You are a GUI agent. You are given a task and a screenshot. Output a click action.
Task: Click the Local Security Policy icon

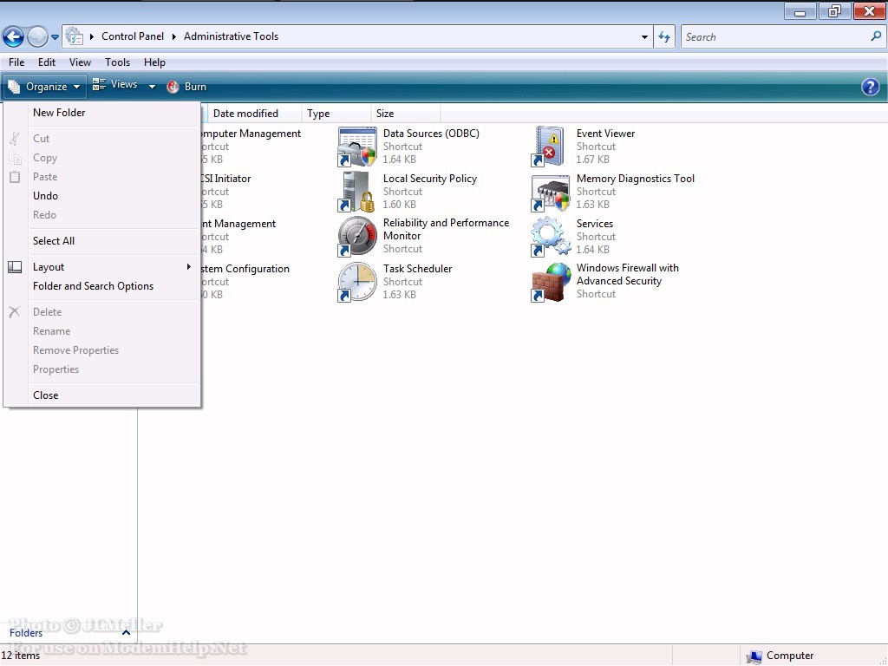(356, 192)
